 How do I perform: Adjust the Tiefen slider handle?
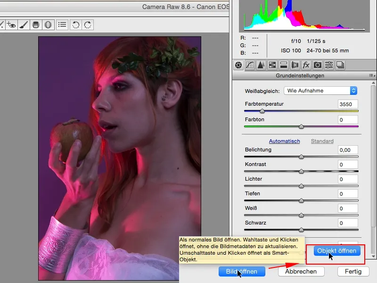point(301,201)
